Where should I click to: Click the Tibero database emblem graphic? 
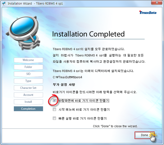click(23, 33)
